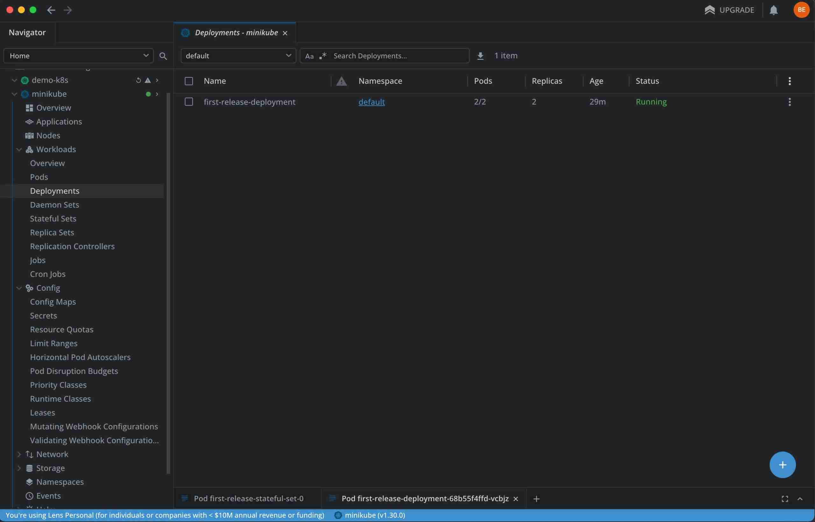Open the default namespace link in the row
Screen dimensions: 815x522
click(x=372, y=102)
